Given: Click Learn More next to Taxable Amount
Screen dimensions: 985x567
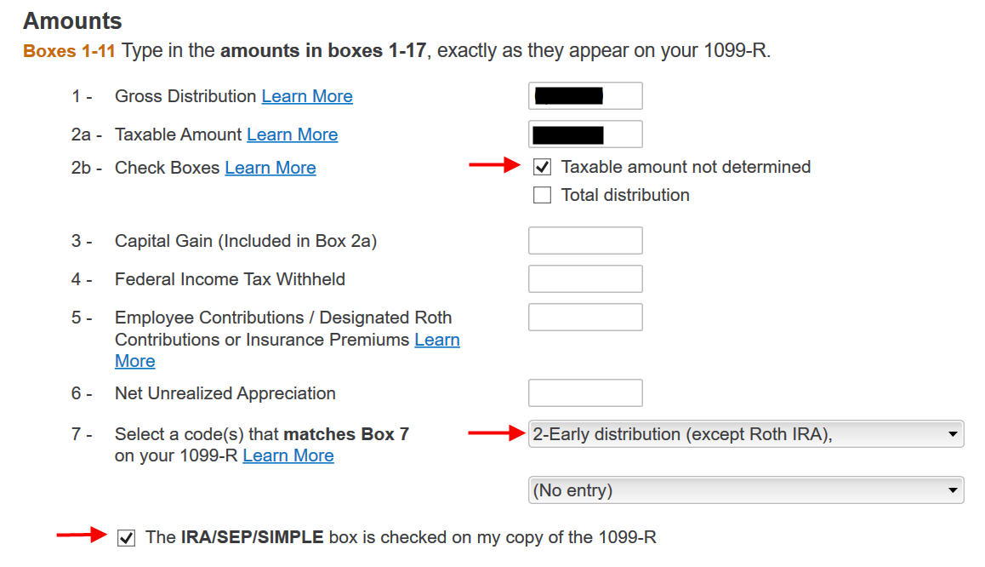Looking at the screenshot, I should (x=292, y=135).
